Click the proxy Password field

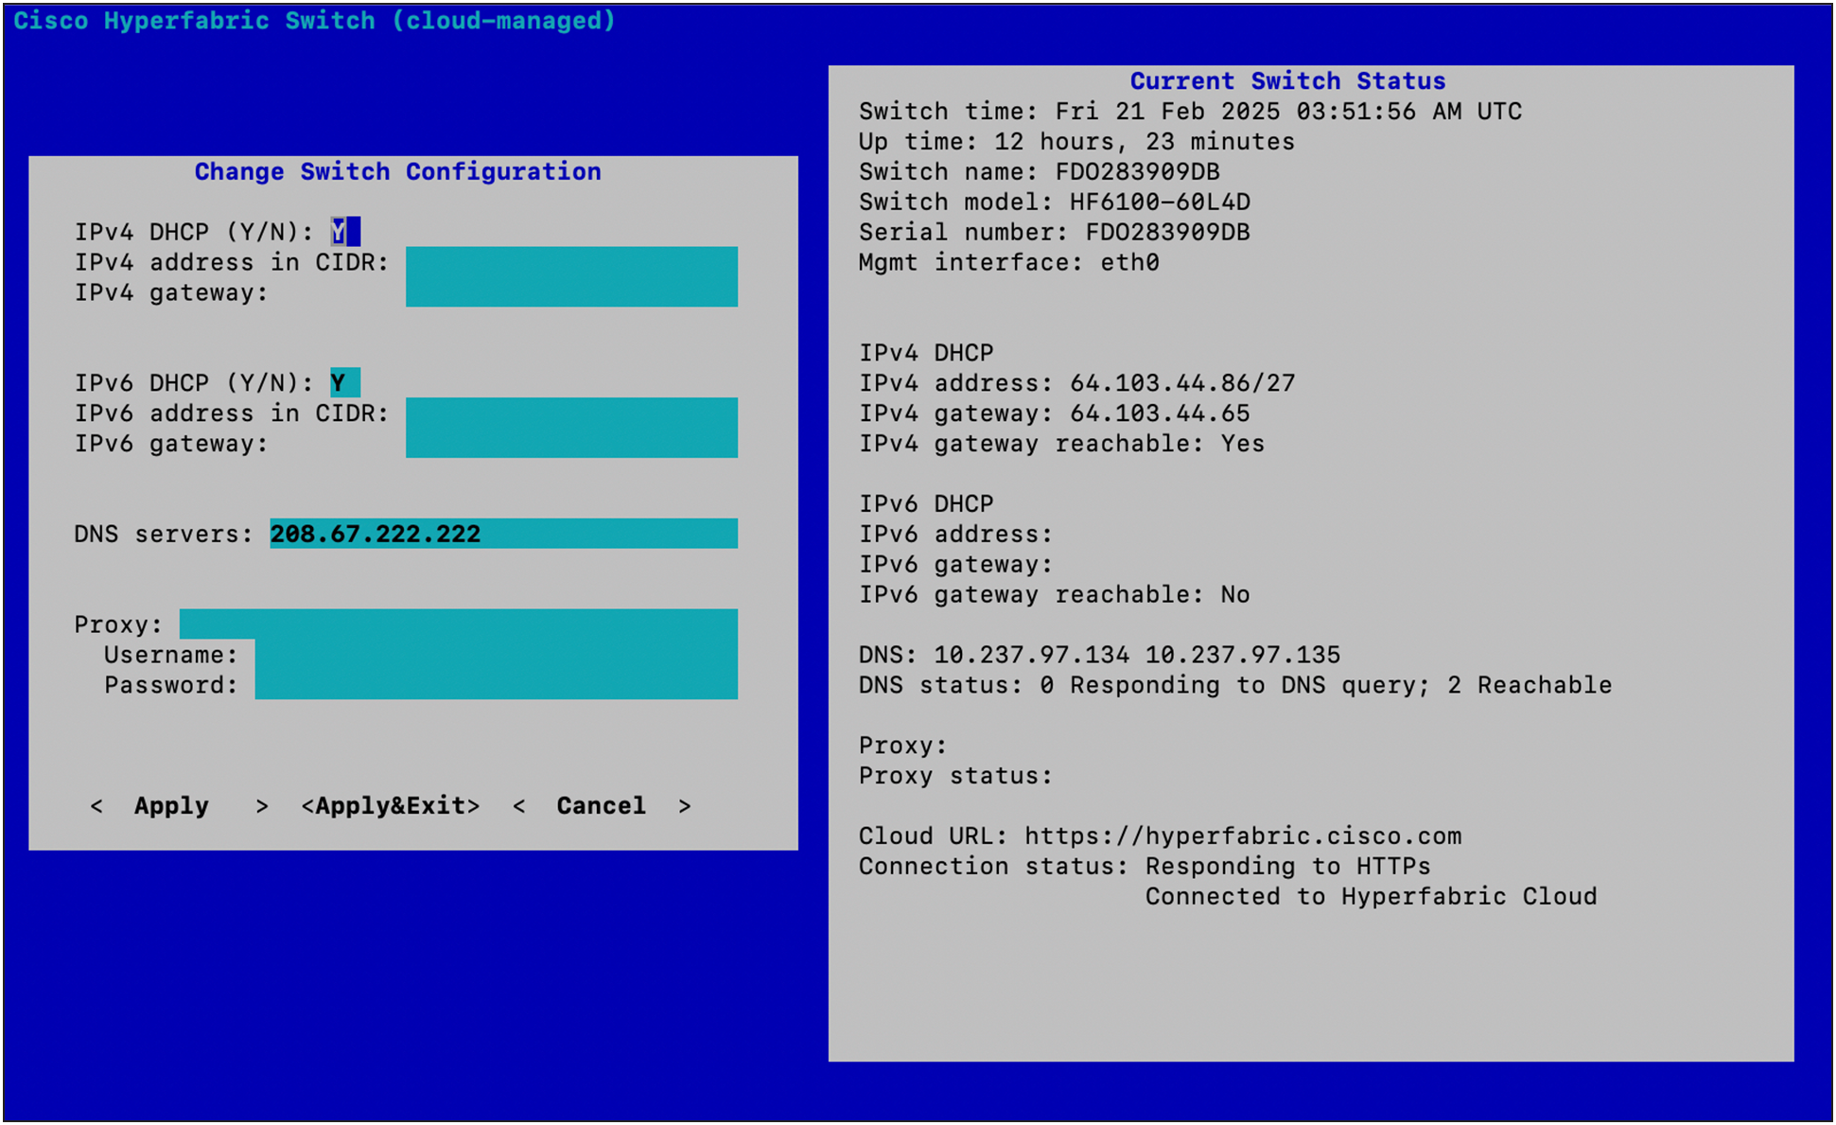[496, 685]
